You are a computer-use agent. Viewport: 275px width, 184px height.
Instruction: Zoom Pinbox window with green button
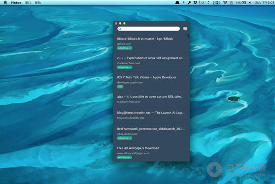(x=124, y=23)
